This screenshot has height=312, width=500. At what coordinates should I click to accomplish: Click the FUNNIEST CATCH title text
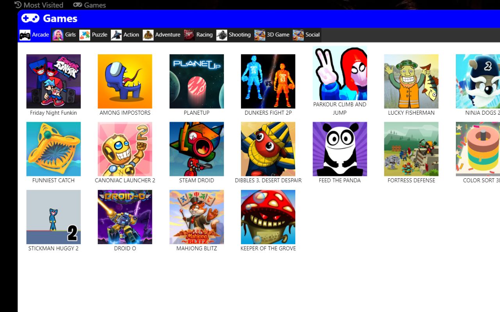(54, 180)
